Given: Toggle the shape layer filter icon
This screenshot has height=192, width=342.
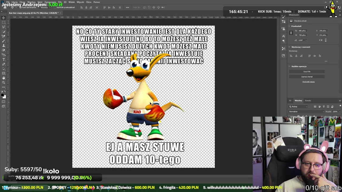Looking at the screenshot, I should (328, 107).
